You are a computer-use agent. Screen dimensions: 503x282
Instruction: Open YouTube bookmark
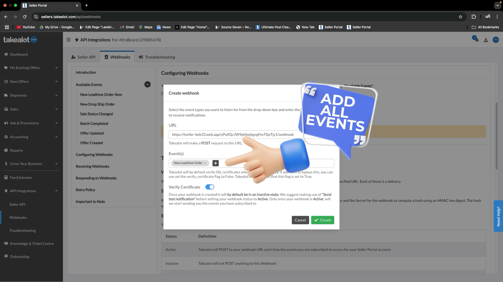[x=26, y=27]
